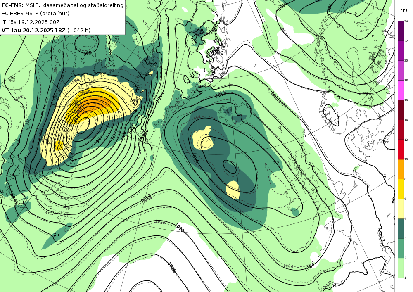Image resolution: width=413 pixels, height=292 pixels.
Task: Click the '10' tick label on the colorbar
Action: (406, 159)
